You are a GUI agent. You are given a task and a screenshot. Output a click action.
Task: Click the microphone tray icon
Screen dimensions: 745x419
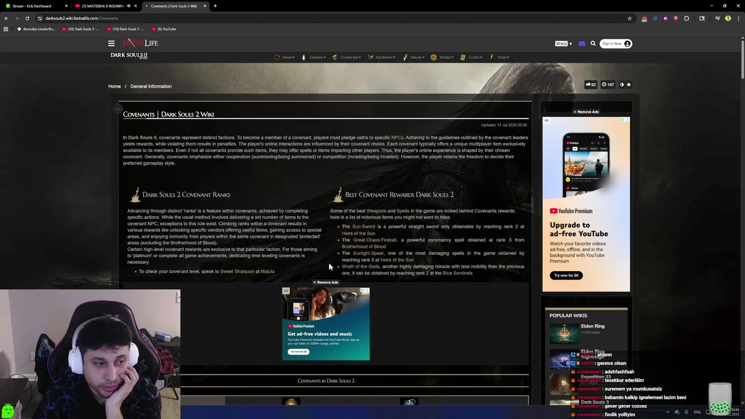(x=687, y=412)
